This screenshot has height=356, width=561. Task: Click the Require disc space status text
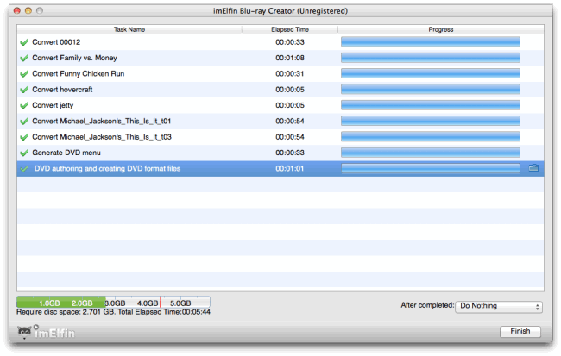point(113,312)
